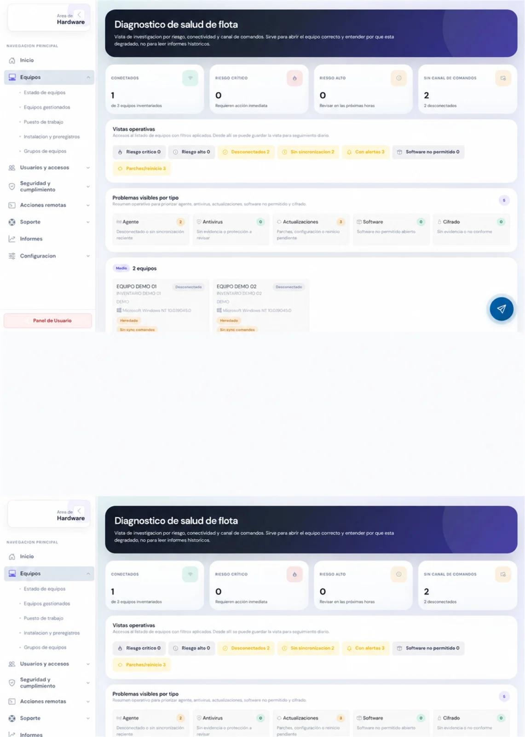525x737 pixels.
Task: Open the Configuracion sliders icon in sidebar
Action: tap(12, 256)
